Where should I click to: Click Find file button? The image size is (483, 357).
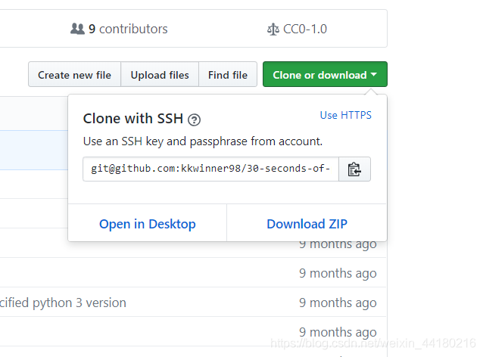click(228, 74)
